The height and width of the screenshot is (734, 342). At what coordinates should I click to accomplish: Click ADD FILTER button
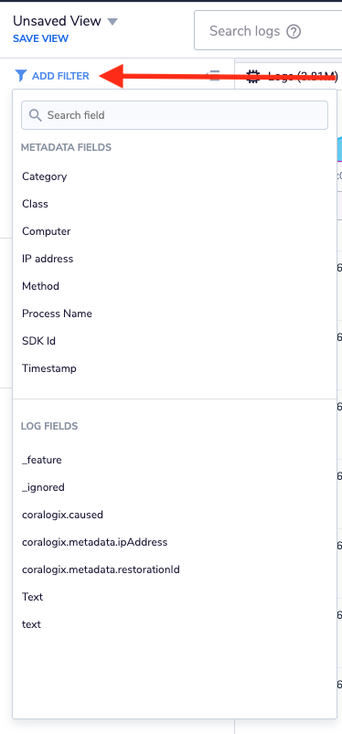(x=52, y=75)
